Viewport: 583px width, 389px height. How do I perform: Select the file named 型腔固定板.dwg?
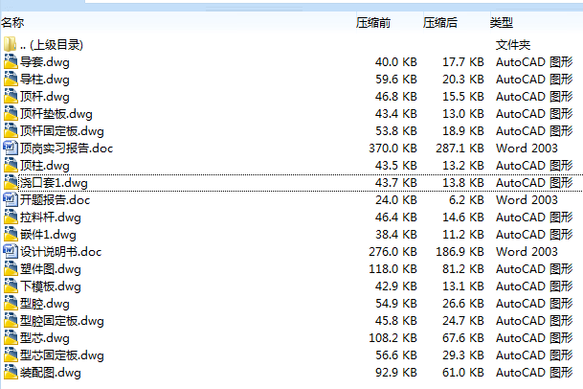[x=61, y=321]
